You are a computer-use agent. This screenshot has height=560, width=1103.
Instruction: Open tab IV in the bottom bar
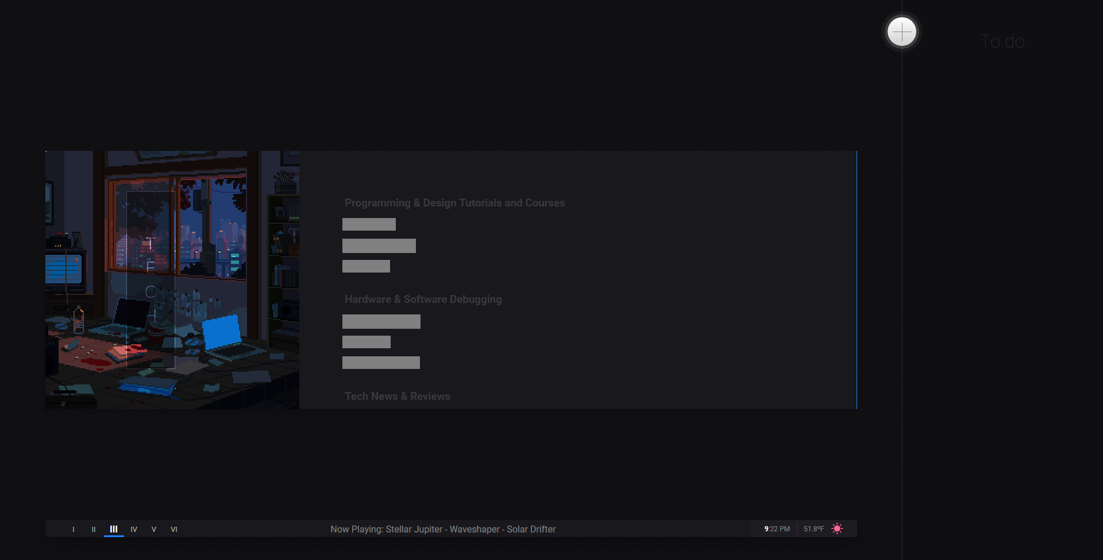(134, 530)
